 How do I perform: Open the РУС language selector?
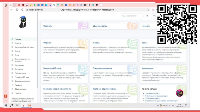tap(154, 16)
